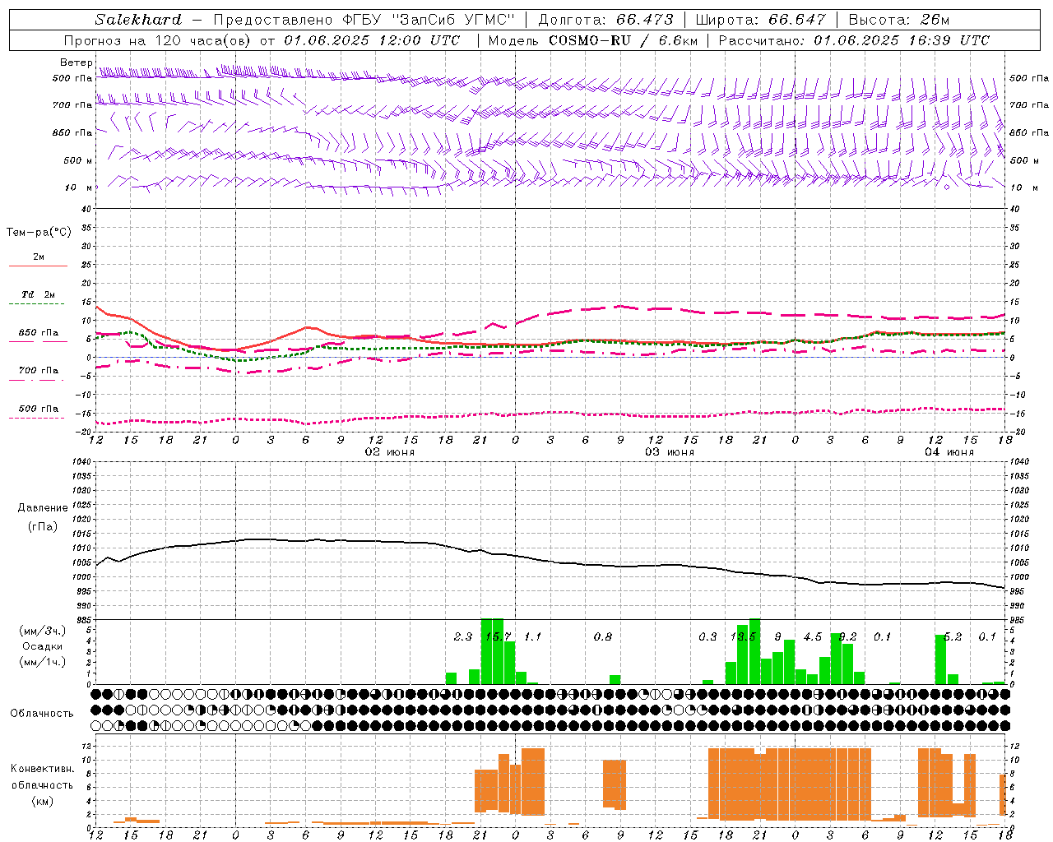
Task: Click the '04 июня' date label
Action: tap(949, 452)
